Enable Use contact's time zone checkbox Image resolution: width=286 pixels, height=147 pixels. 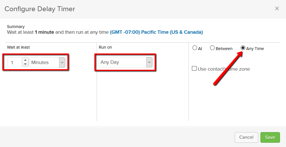click(194, 69)
